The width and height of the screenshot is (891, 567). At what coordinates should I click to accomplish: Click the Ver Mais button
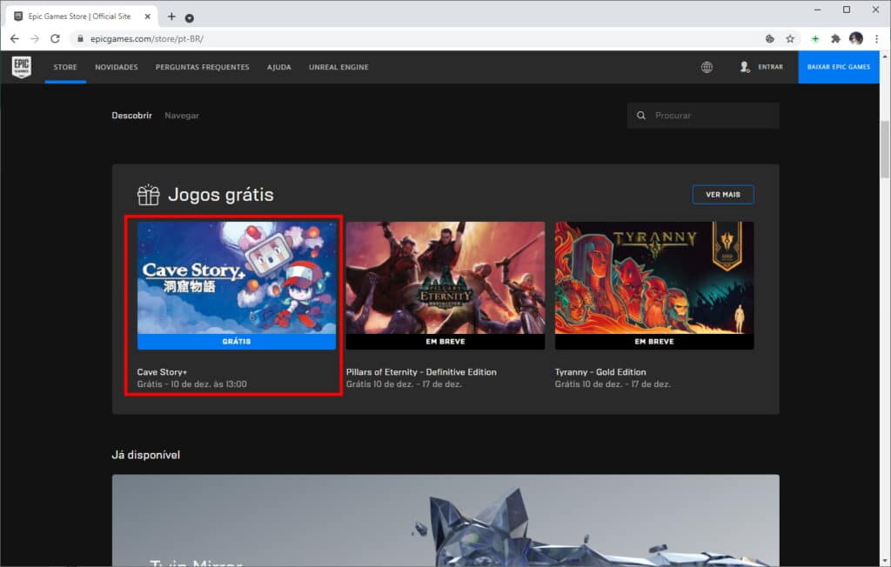click(723, 194)
